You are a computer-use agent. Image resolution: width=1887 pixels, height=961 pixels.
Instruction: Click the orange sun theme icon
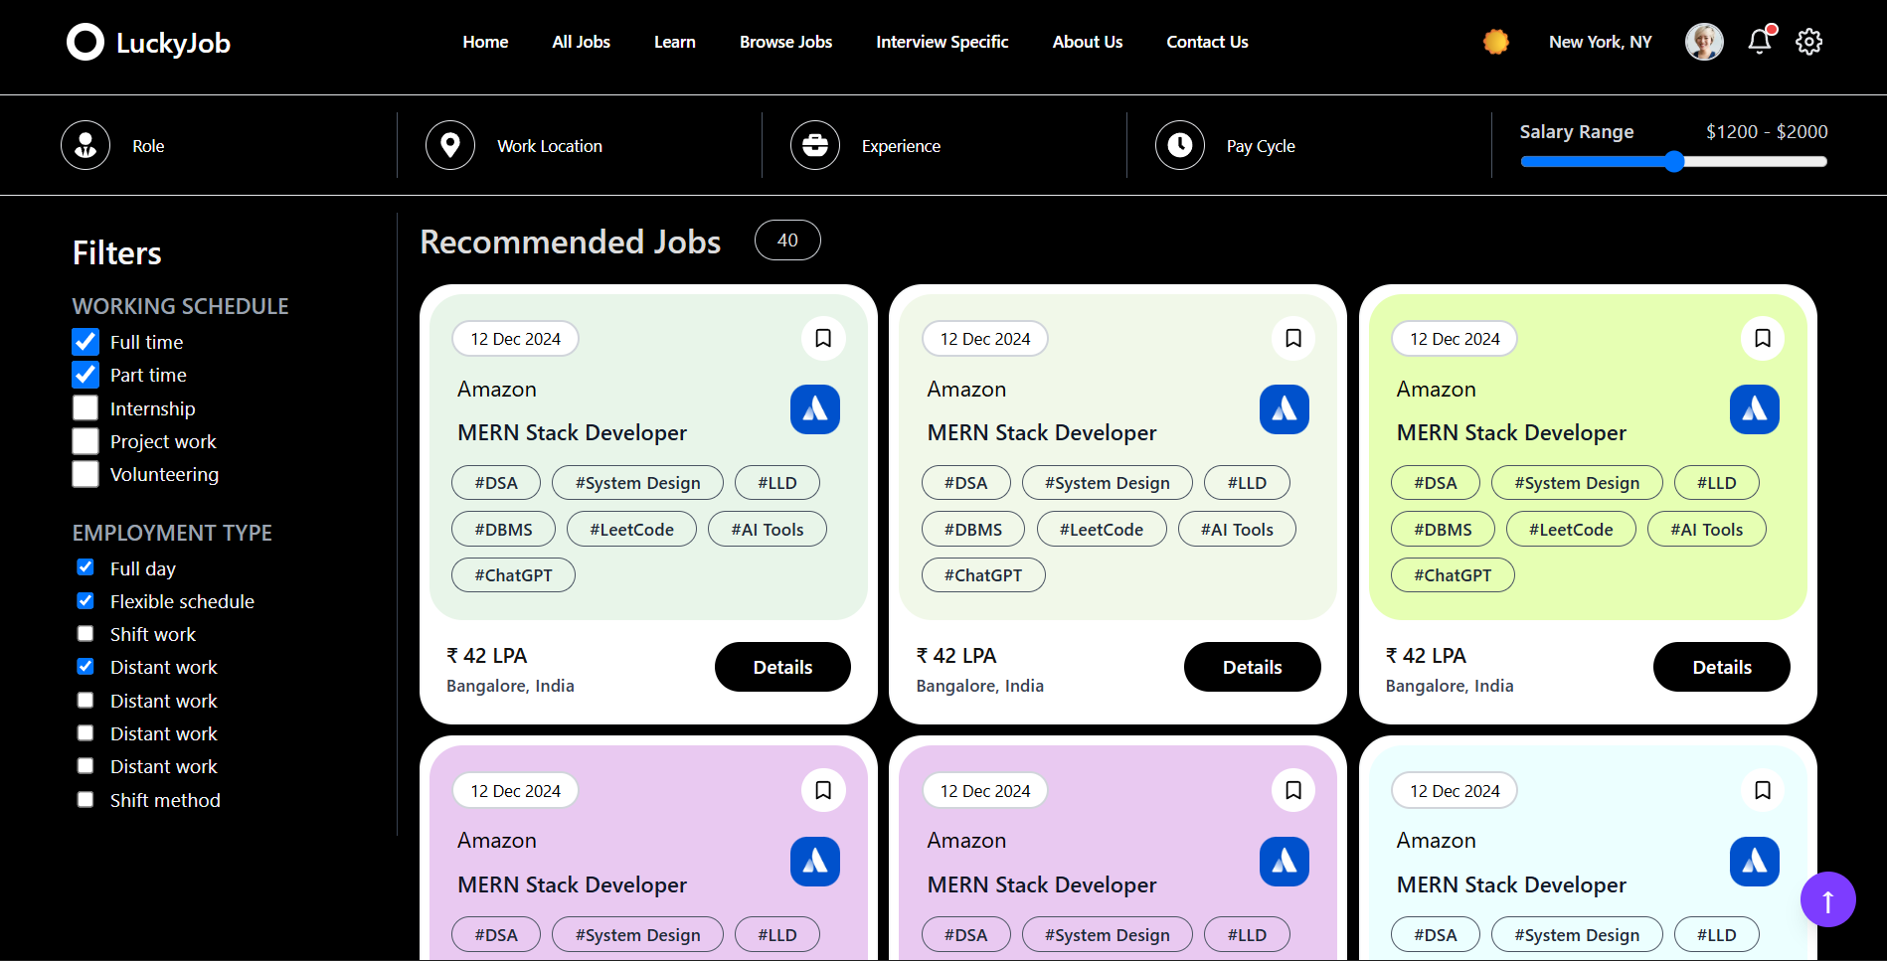click(x=1495, y=42)
